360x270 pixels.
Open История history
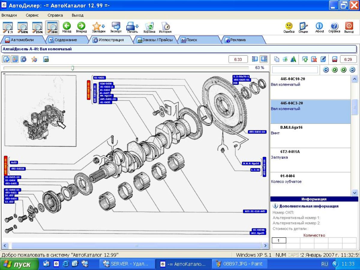click(x=165, y=27)
